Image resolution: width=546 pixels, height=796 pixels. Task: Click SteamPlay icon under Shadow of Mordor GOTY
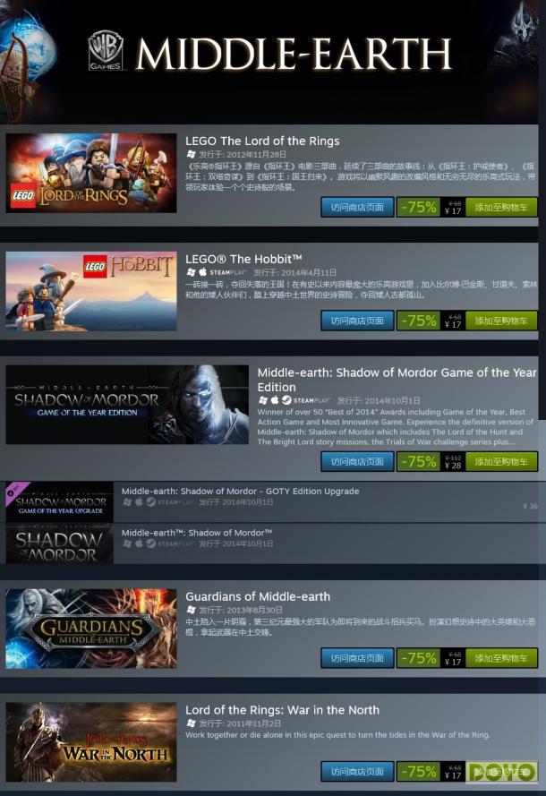(286, 400)
